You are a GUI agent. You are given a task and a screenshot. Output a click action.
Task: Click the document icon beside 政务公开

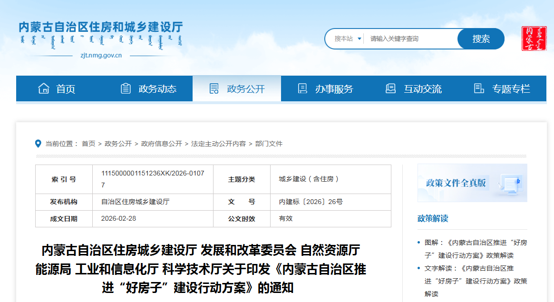point(214,88)
